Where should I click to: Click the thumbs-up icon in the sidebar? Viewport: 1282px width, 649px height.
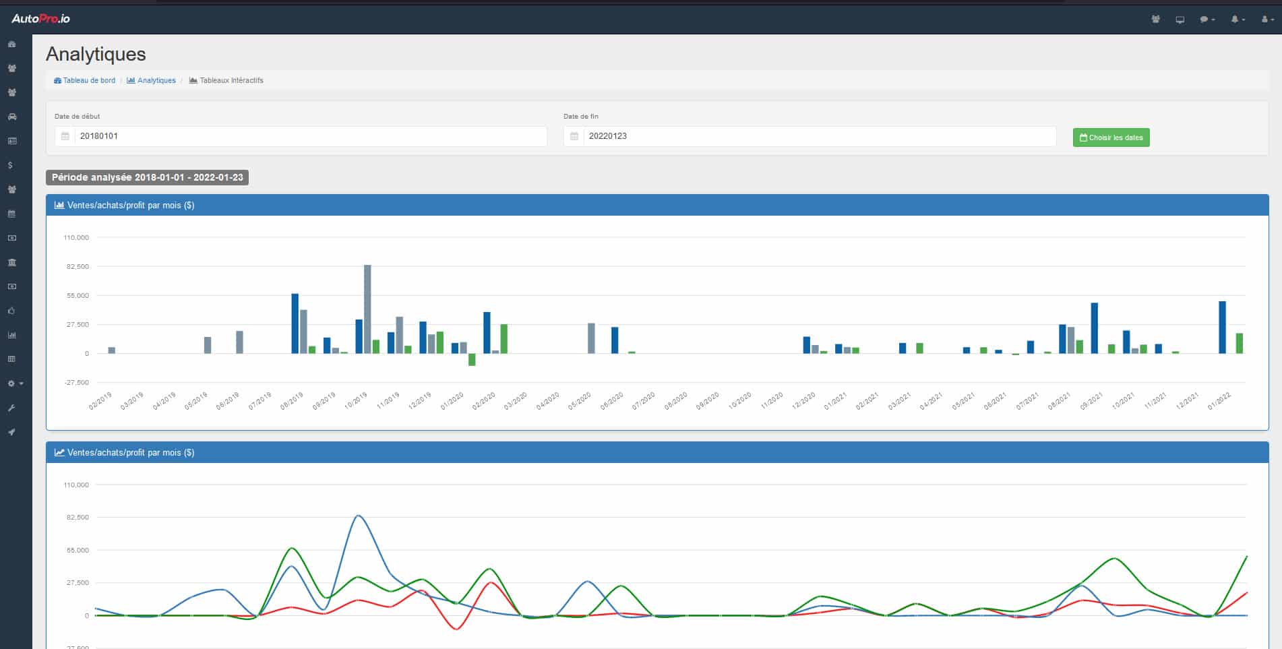click(11, 311)
